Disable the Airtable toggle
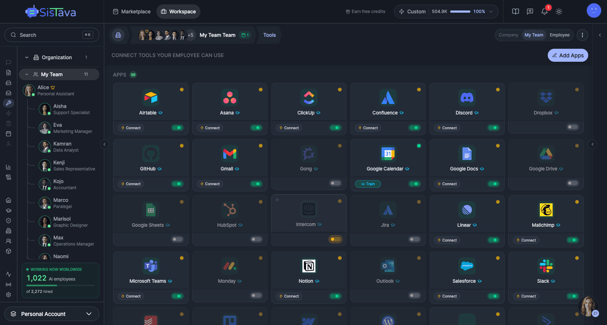 [177, 127]
